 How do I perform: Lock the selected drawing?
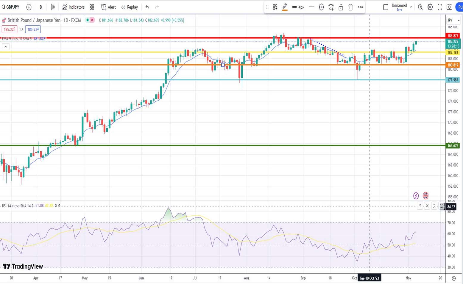pos(341,7)
